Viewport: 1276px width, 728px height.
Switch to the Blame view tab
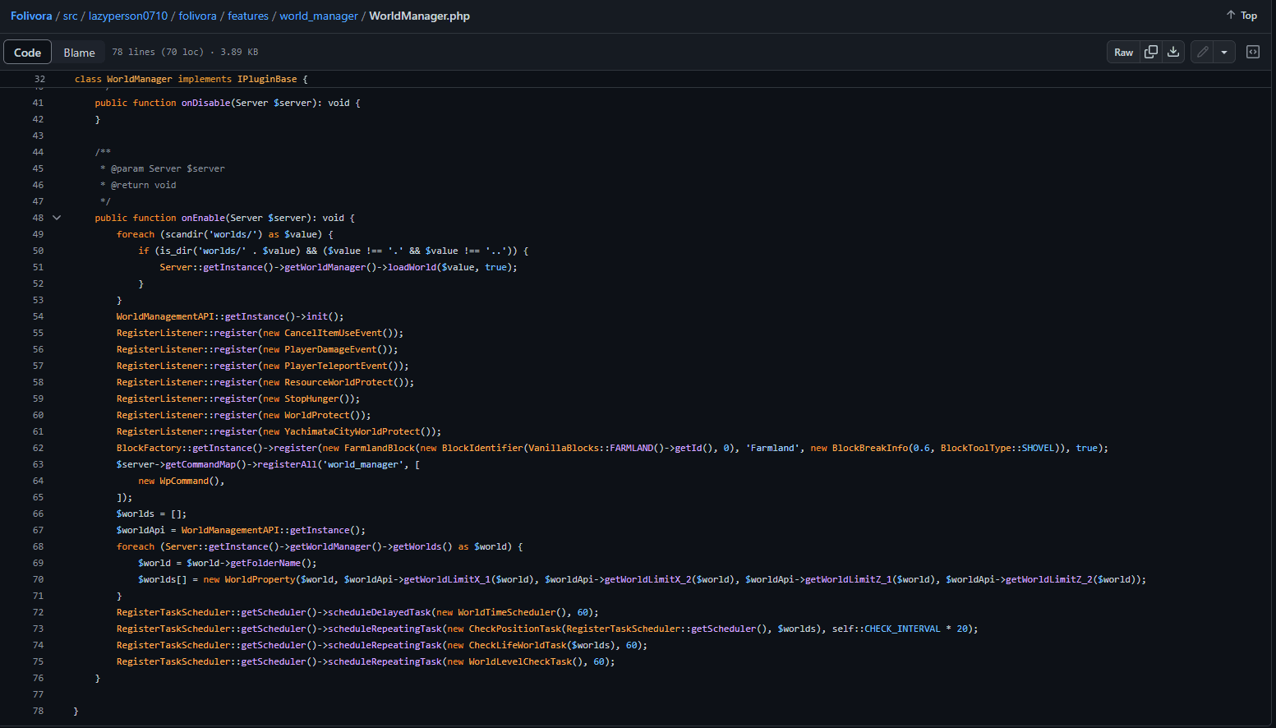coord(79,53)
